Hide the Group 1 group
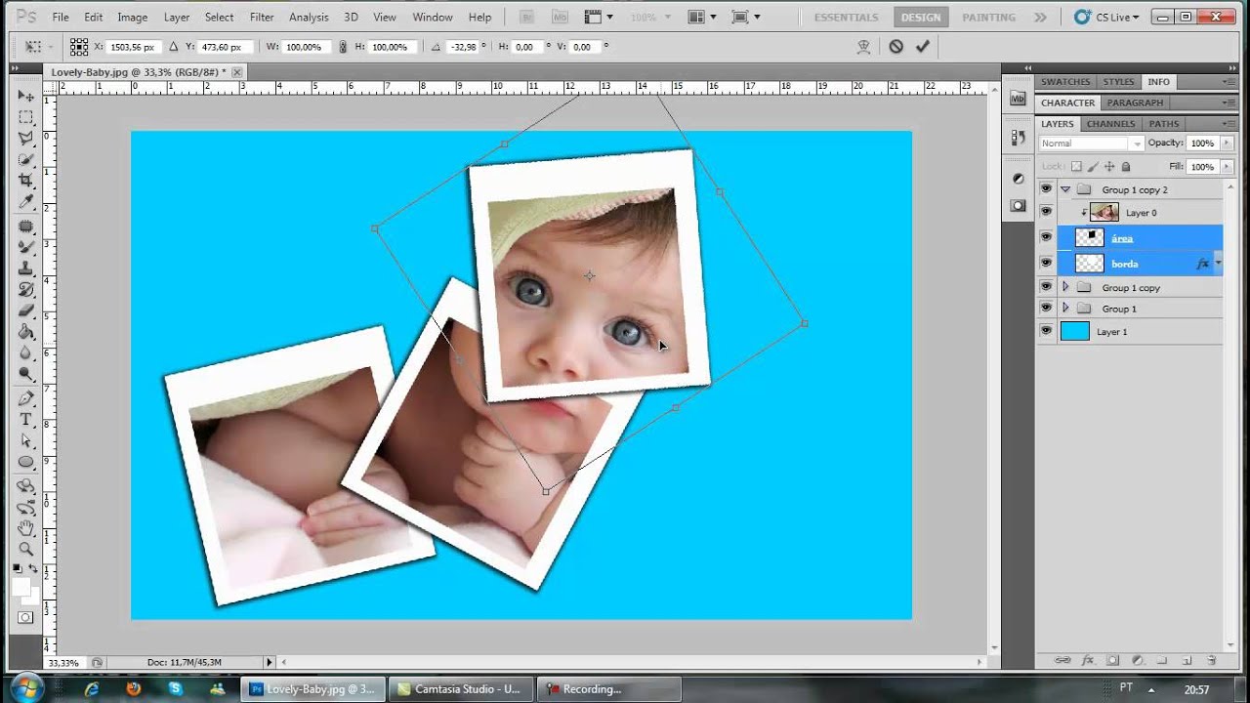1250x703 pixels. click(1046, 309)
